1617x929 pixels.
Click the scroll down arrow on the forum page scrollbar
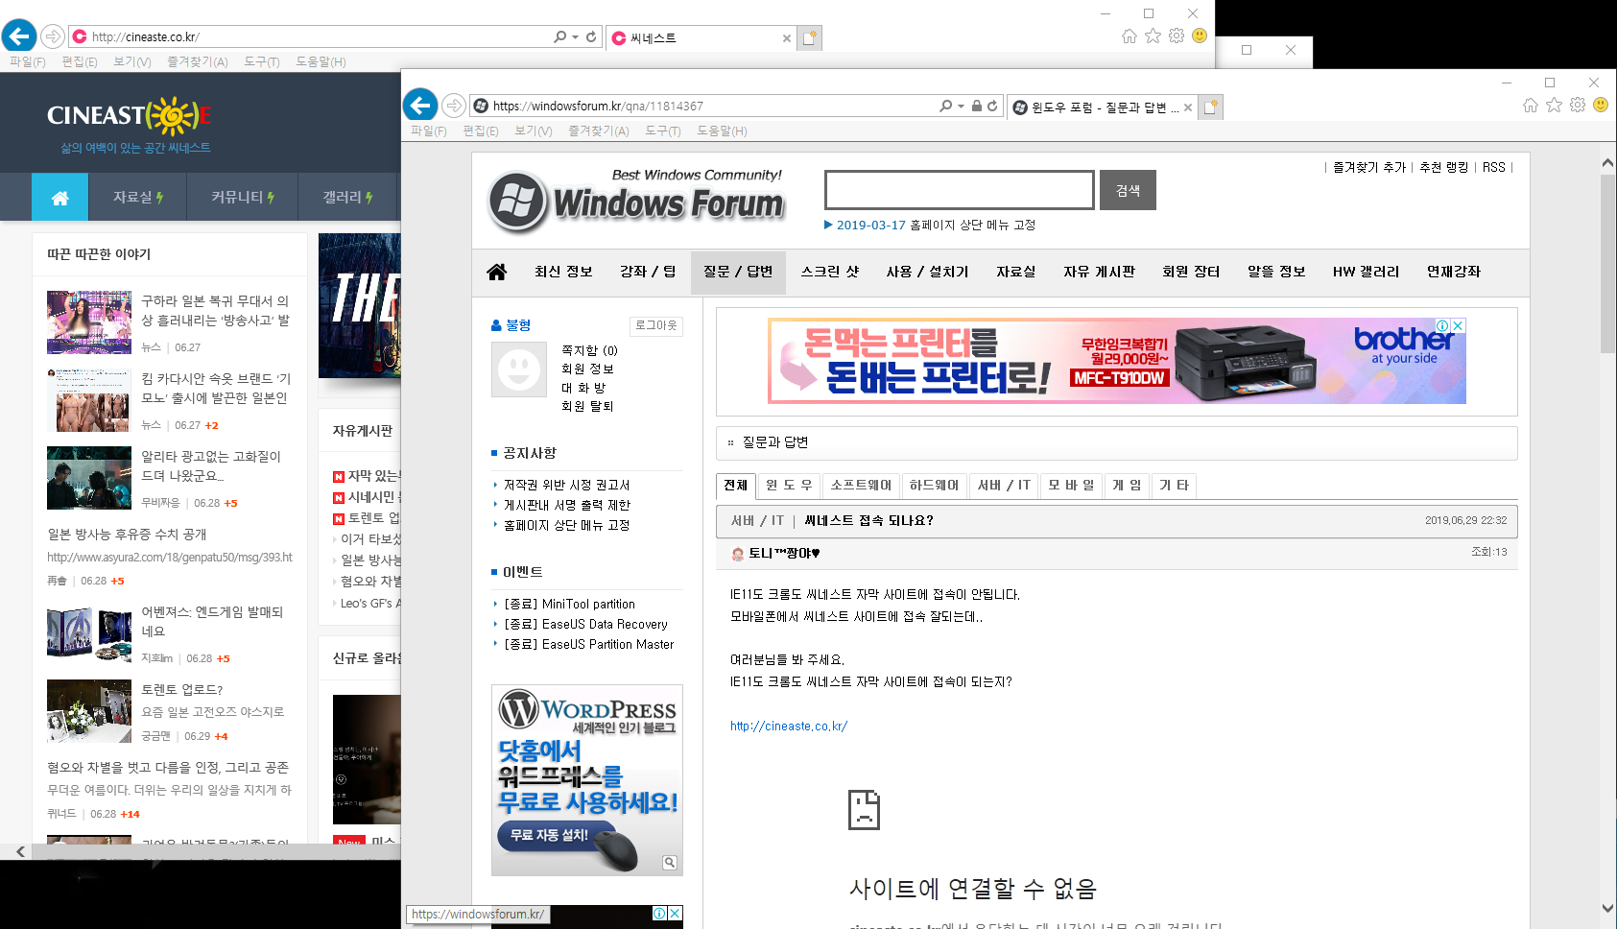click(x=1607, y=908)
